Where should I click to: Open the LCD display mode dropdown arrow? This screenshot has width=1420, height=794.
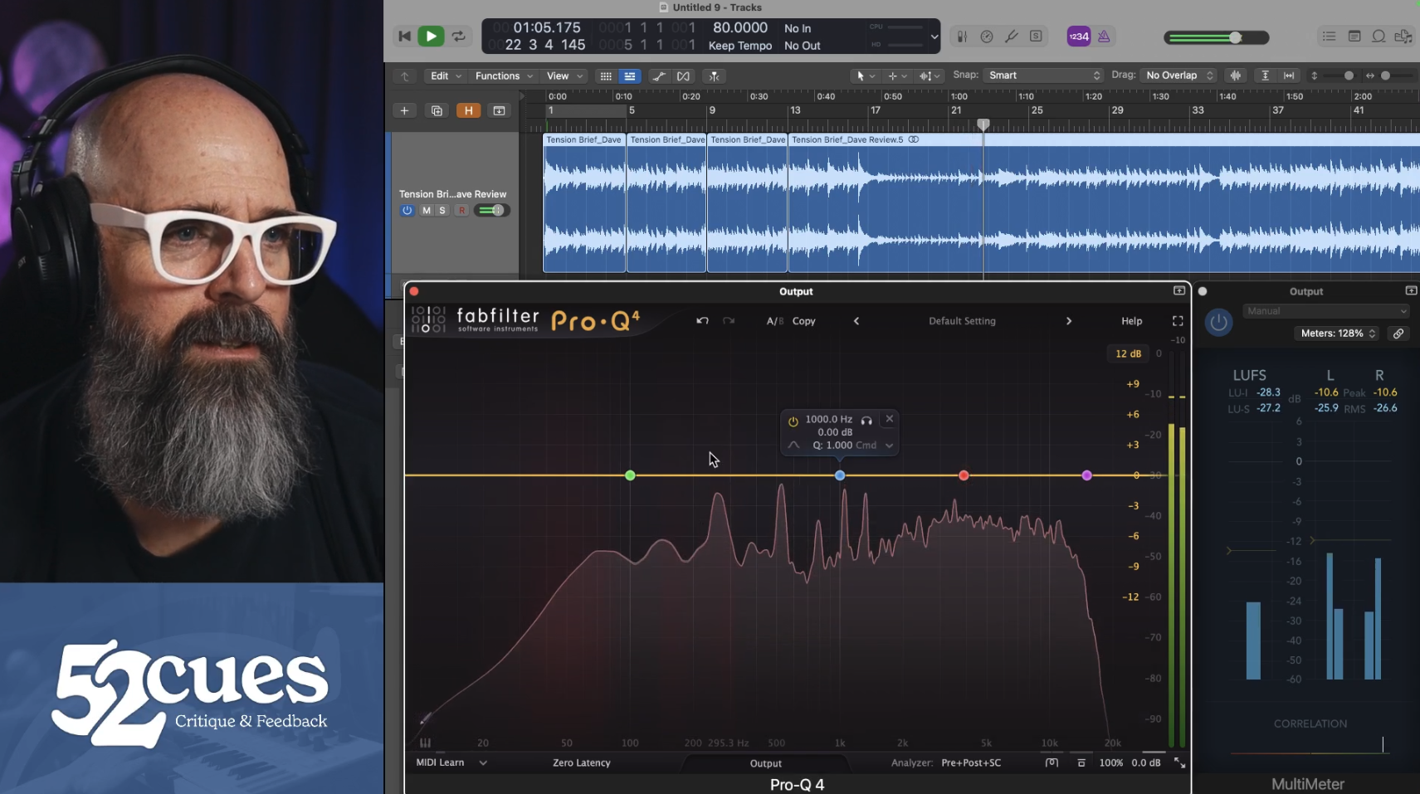coord(934,37)
